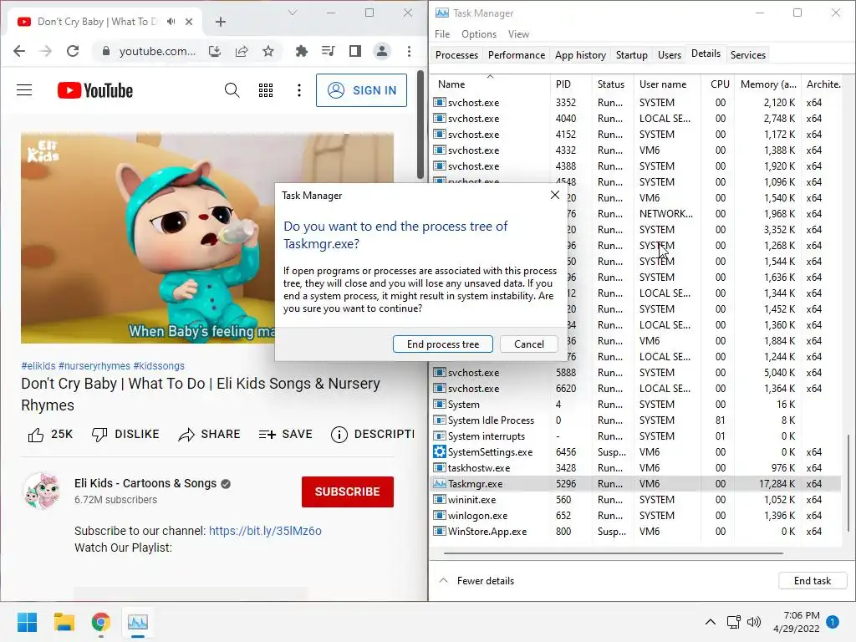The height and width of the screenshot is (642, 856).
Task: Open Eli Kids channel avatar
Action: point(42,492)
